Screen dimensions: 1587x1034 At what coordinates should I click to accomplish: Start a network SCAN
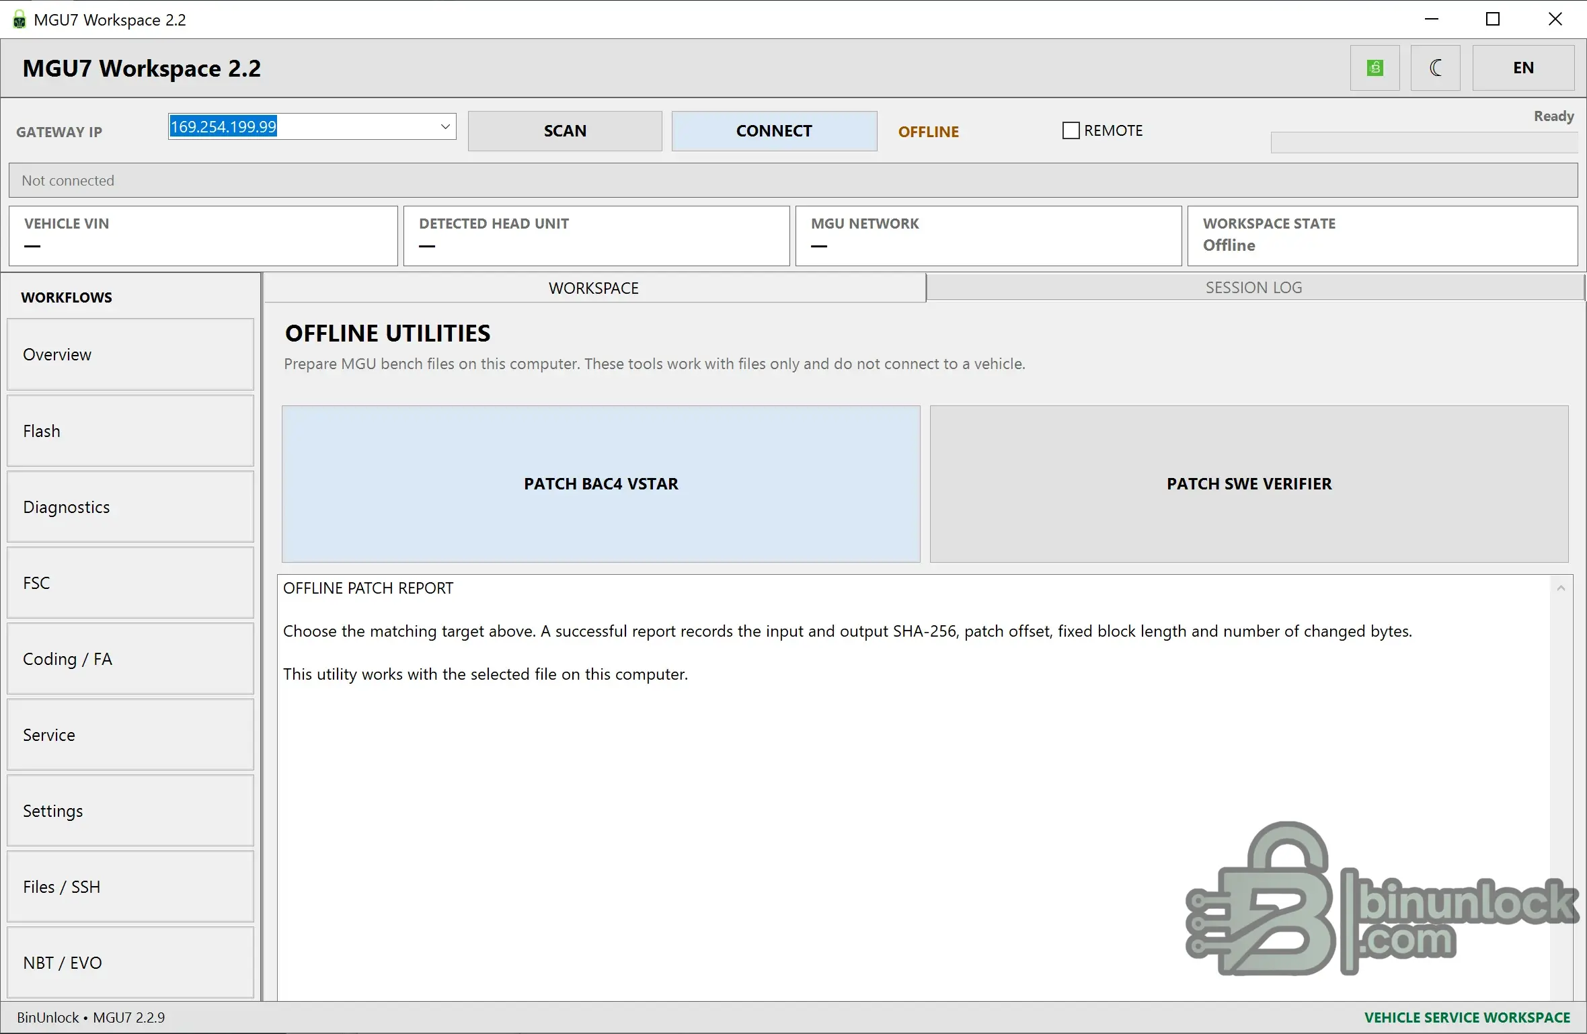(565, 131)
